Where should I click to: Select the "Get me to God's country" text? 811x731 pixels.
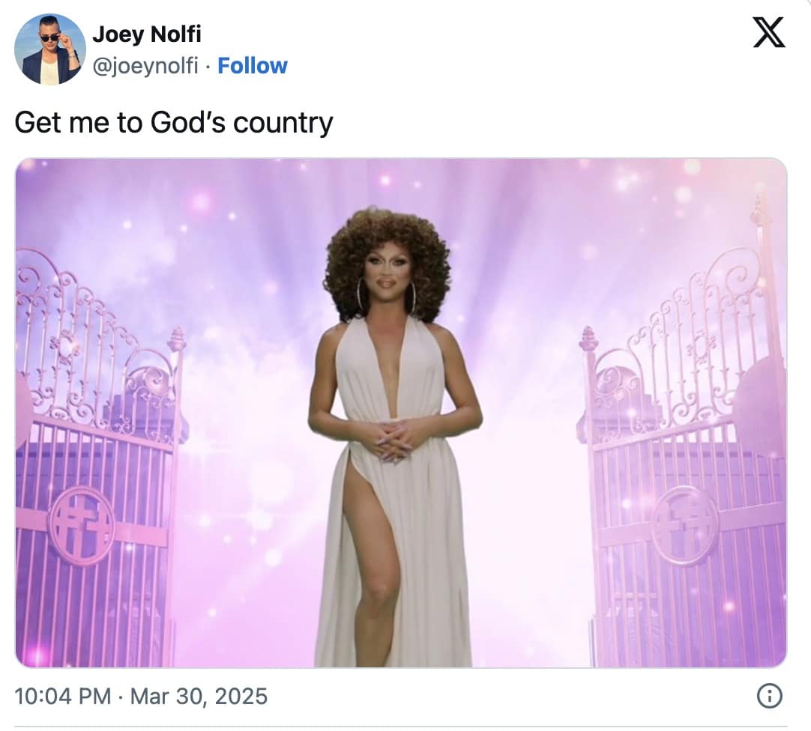[x=174, y=123]
